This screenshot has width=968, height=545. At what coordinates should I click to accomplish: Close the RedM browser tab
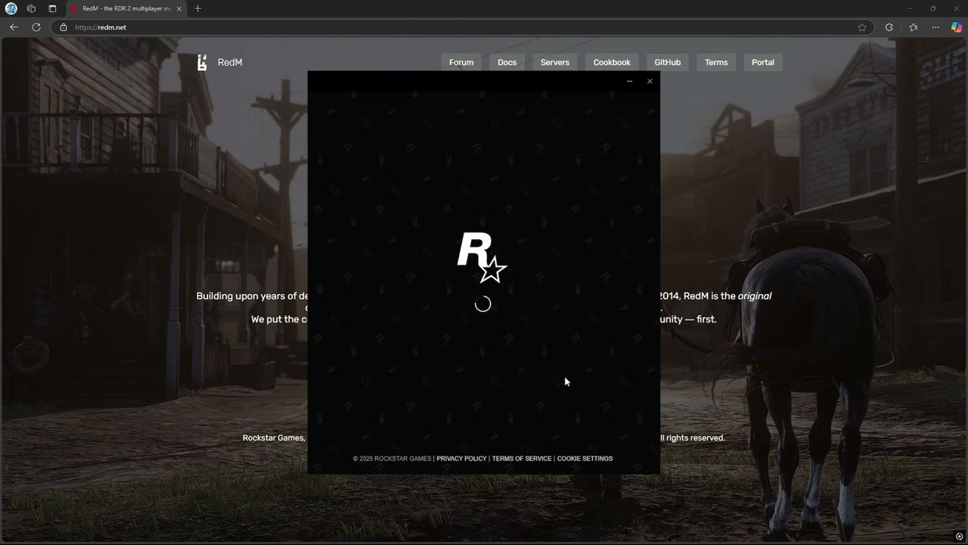tap(179, 8)
